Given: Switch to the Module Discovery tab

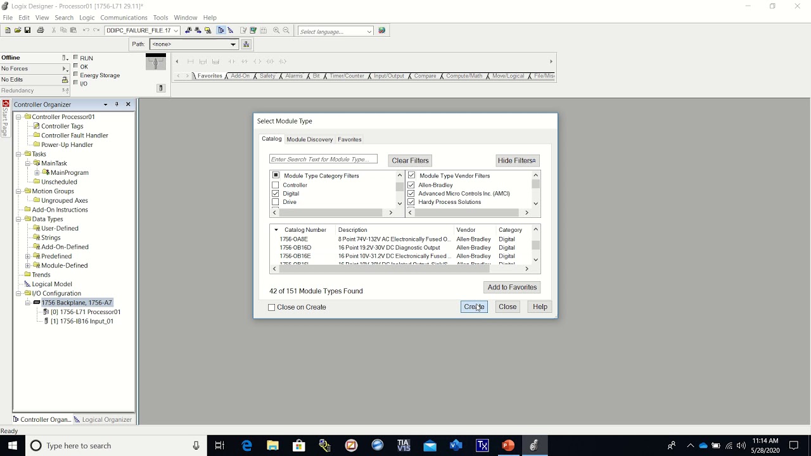Looking at the screenshot, I should [309, 139].
